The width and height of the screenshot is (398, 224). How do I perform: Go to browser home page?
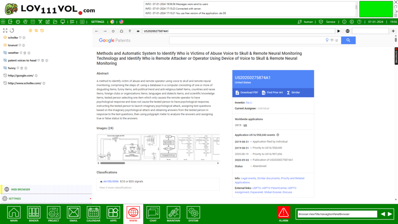tap(122, 31)
